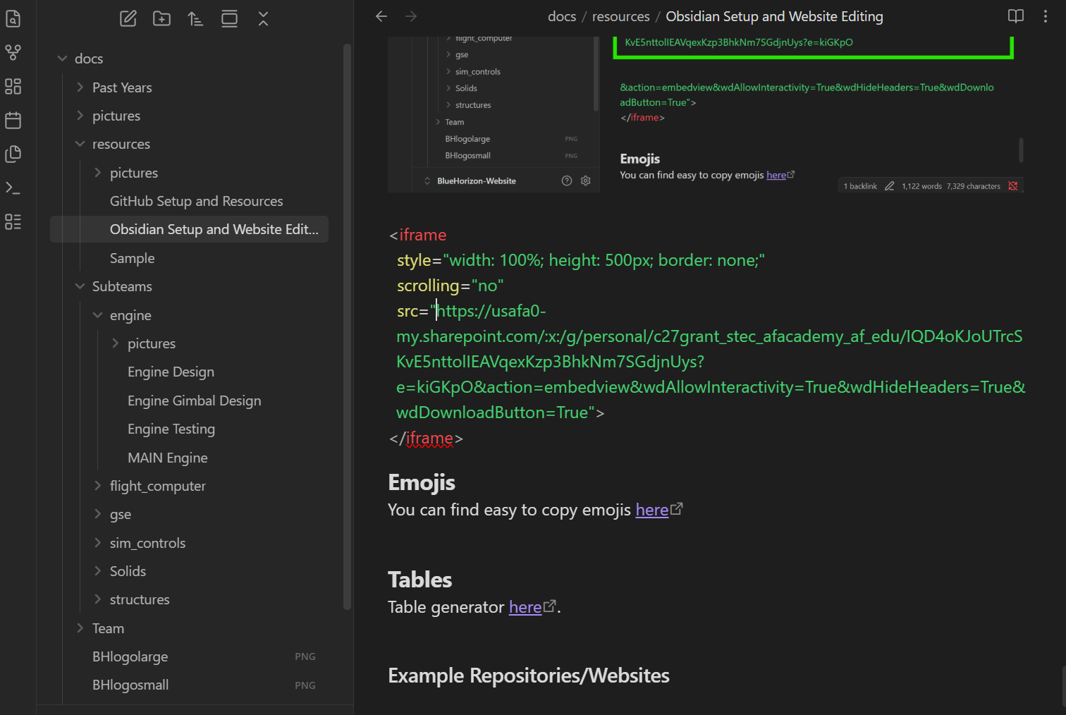Expand the pictures folder inside engine
Image resolution: width=1066 pixels, height=715 pixels.
(x=116, y=343)
